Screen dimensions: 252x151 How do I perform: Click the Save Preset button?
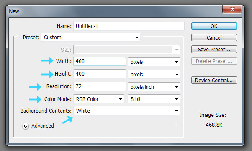click(x=214, y=49)
